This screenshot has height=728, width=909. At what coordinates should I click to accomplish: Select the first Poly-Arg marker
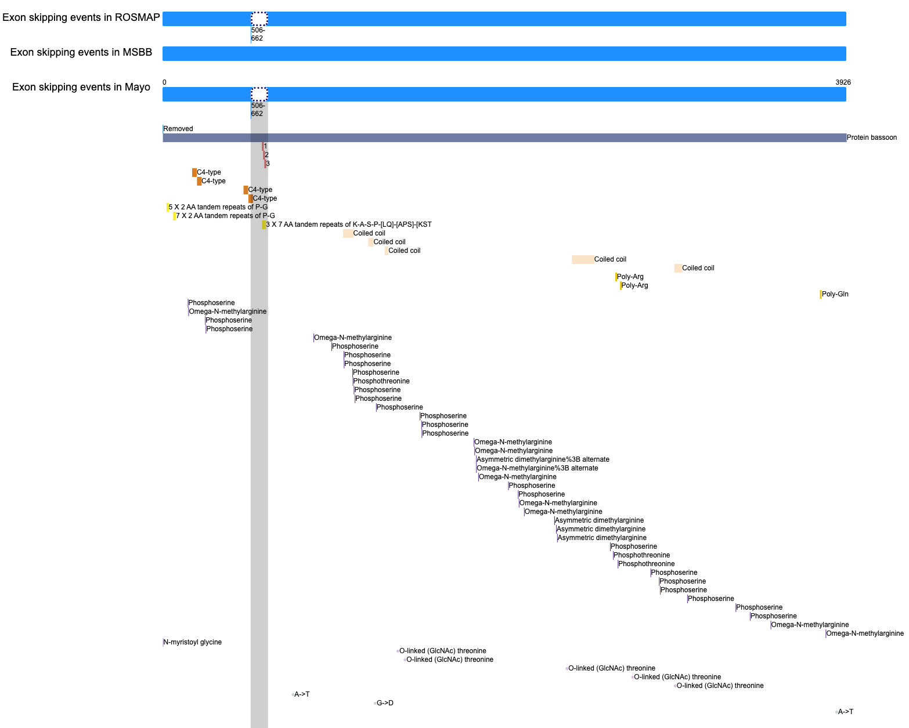point(616,277)
